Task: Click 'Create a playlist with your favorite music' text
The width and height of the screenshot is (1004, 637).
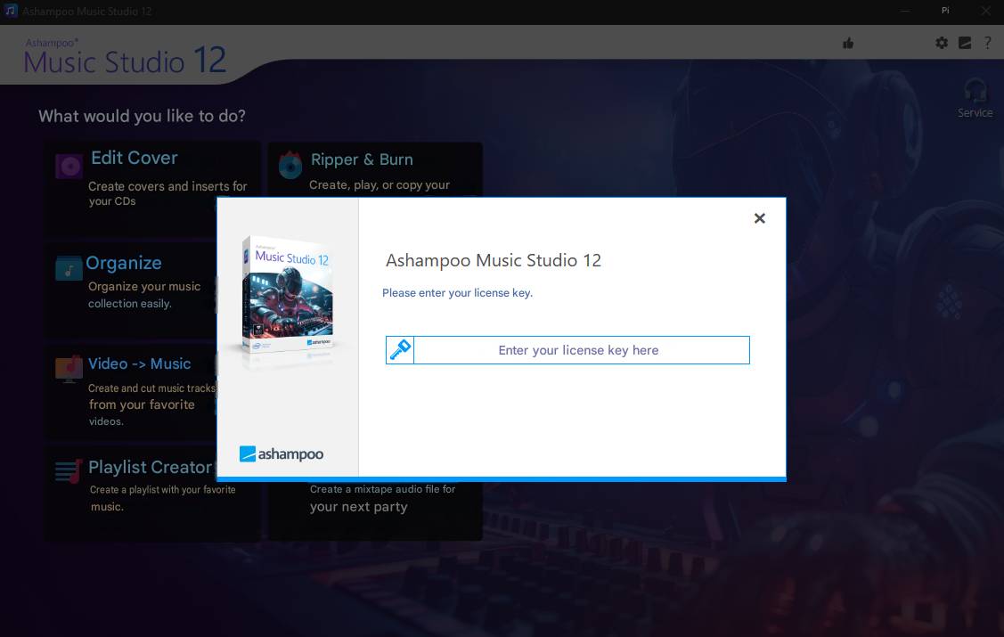Action: pos(163,498)
